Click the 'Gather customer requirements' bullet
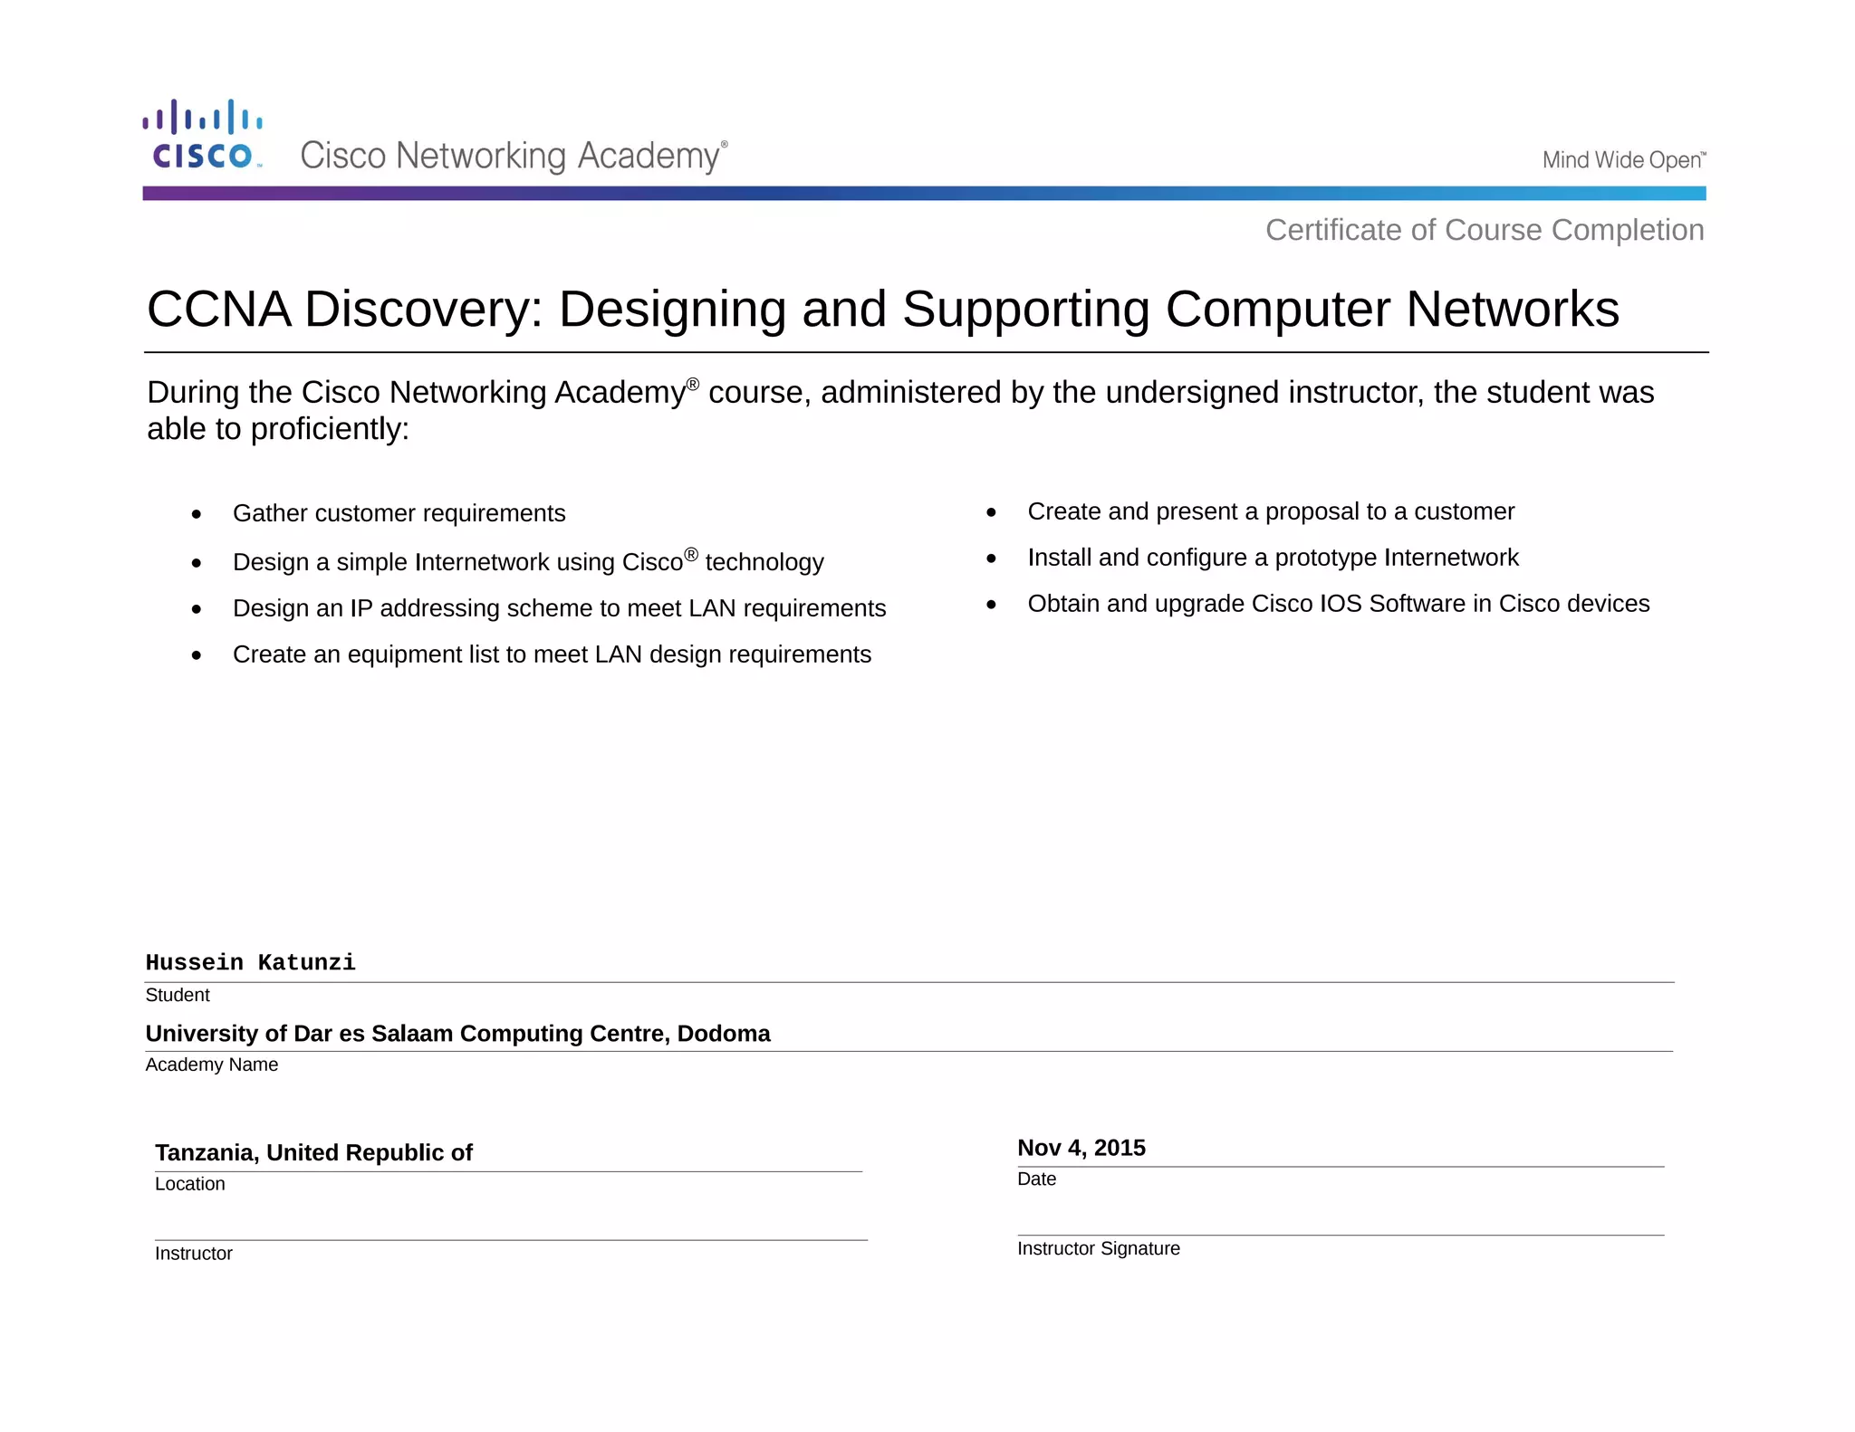Viewport: 1855px width, 1432px height. tap(399, 513)
